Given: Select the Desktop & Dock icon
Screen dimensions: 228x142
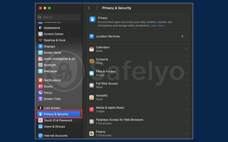Looking at the screenshot, I should pos(40,40).
